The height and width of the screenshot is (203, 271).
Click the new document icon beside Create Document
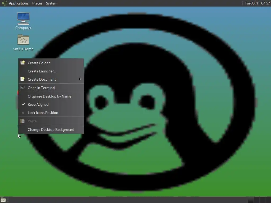(22, 79)
